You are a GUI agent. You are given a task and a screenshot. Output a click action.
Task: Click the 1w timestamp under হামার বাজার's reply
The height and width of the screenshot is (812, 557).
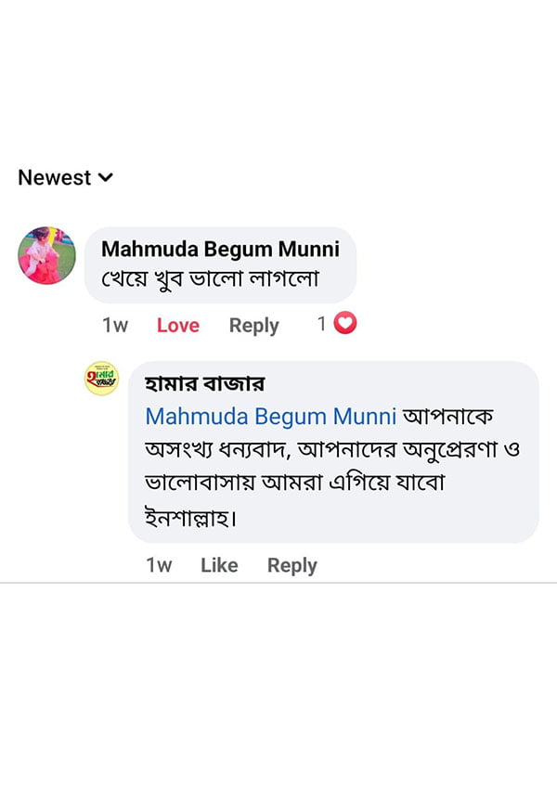159,565
